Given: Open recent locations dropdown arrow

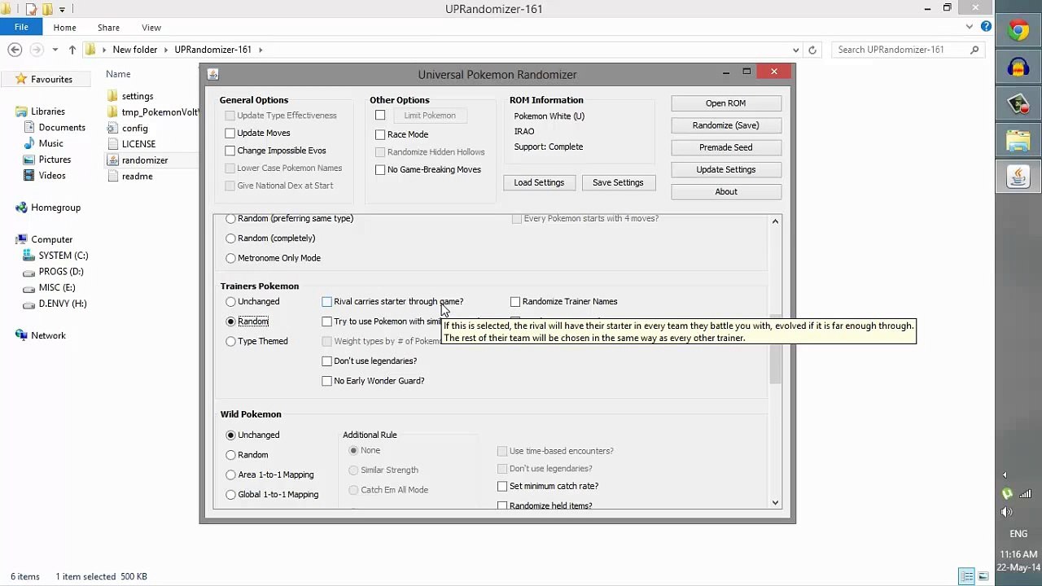Looking at the screenshot, I should tap(55, 50).
